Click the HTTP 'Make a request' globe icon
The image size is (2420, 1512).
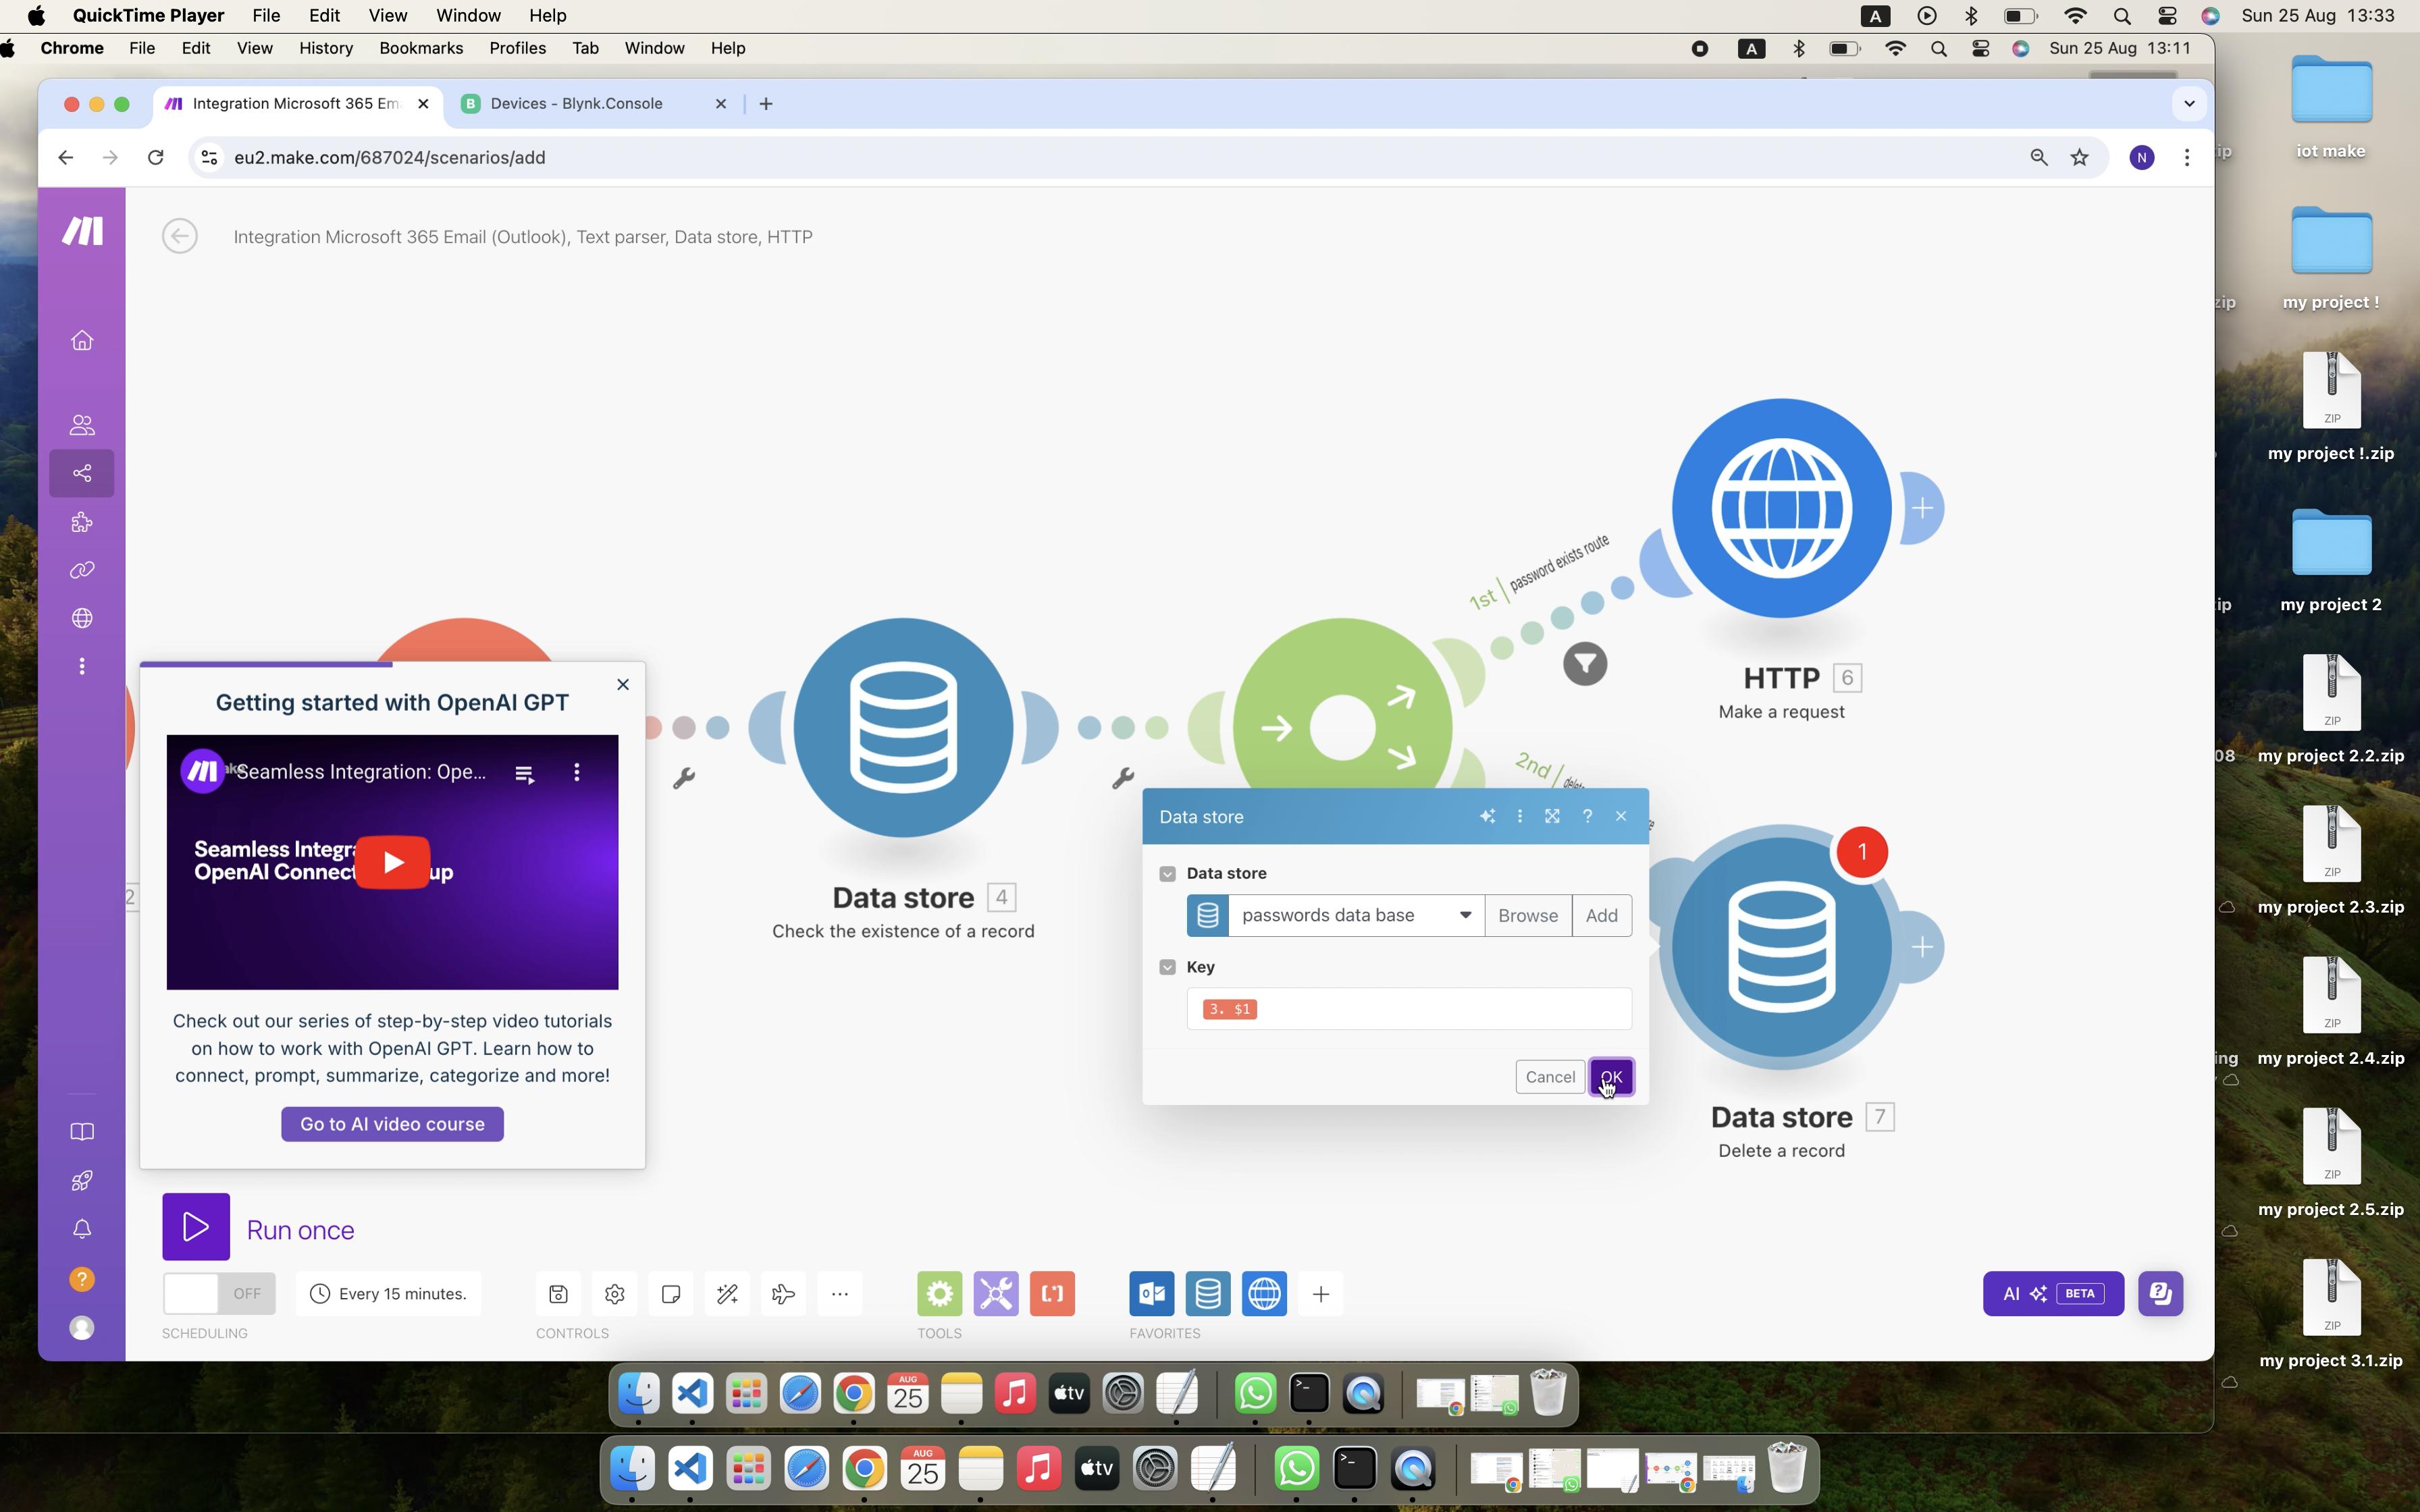tap(1781, 507)
